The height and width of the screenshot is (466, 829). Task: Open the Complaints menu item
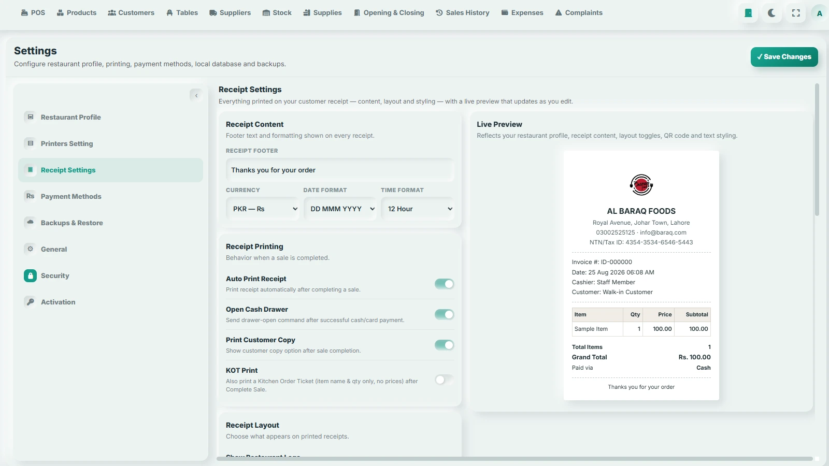point(579,12)
